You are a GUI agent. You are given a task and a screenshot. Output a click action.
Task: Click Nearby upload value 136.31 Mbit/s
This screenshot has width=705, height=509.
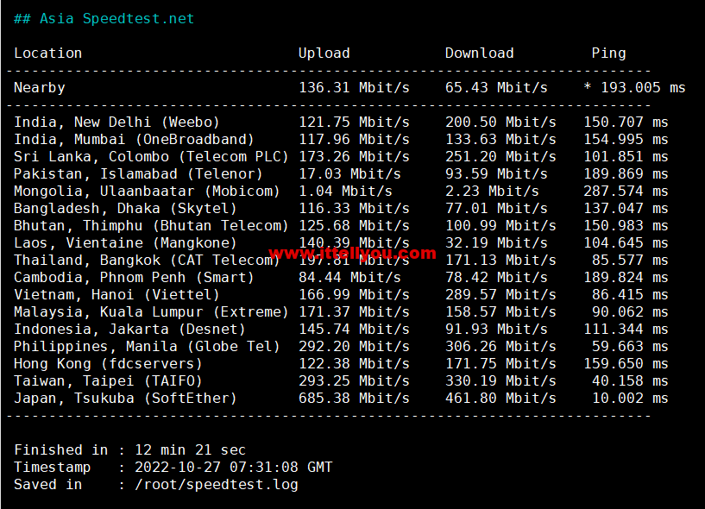click(x=355, y=88)
